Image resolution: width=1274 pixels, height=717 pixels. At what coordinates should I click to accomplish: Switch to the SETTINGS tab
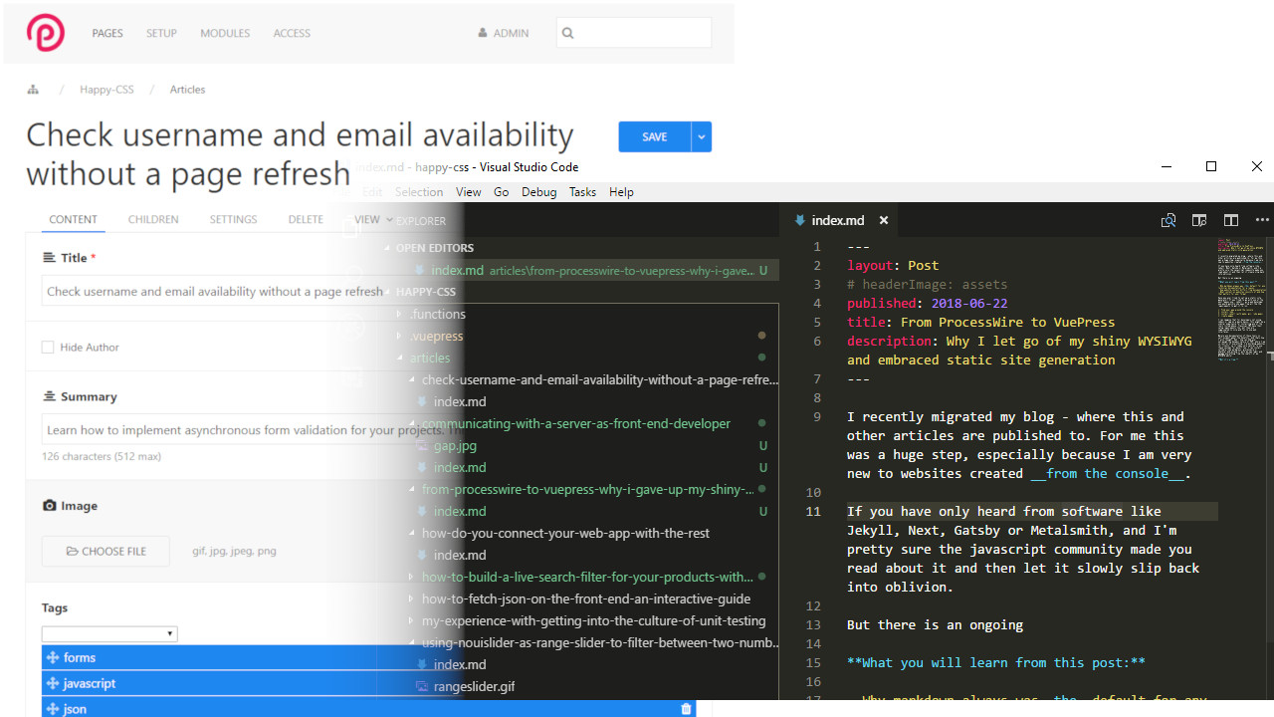(233, 219)
